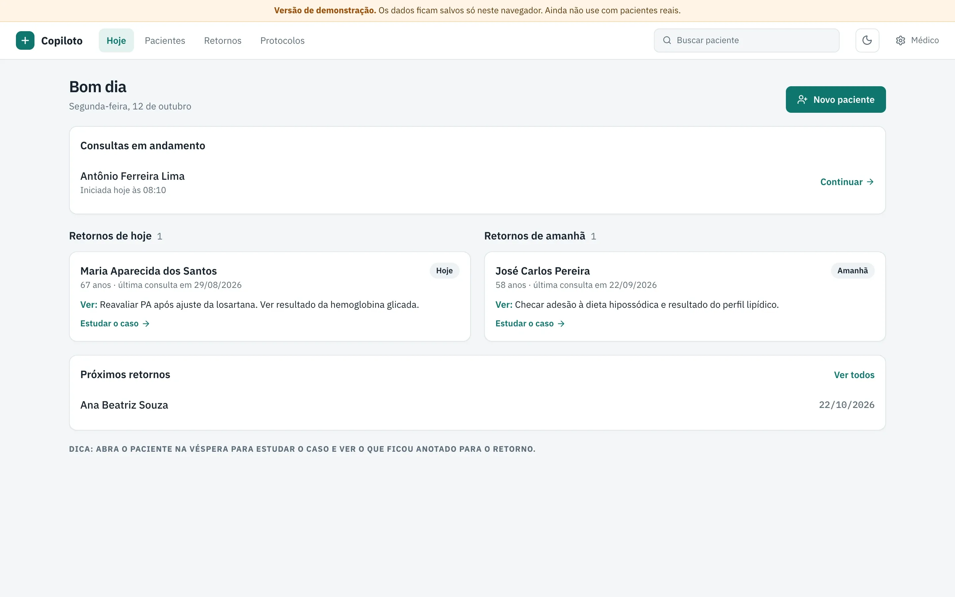
Task: Click the Copiloto brand name
Action: pyautogui.click(x=62, y=41)
